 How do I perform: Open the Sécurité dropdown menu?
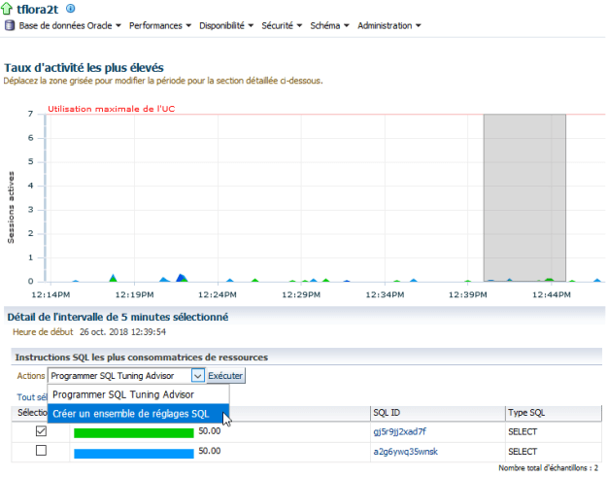(282, 25)
